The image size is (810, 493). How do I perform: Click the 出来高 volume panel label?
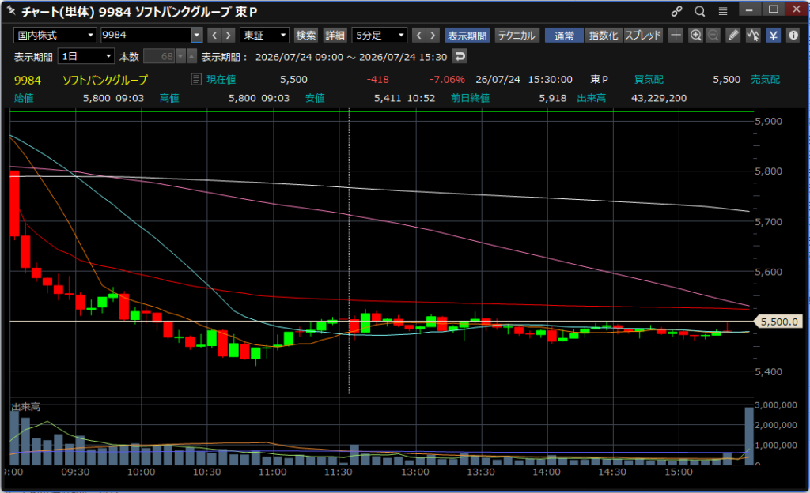[25, 407]
